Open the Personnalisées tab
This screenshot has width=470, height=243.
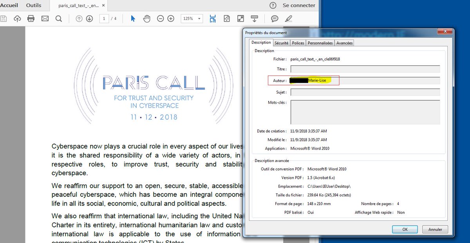[320, 43]
